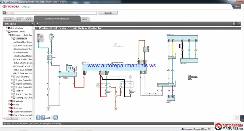The width and height of the screenshot is (244, 131).
Task: Click the Steering book icon
Action: tap(12, 108)
